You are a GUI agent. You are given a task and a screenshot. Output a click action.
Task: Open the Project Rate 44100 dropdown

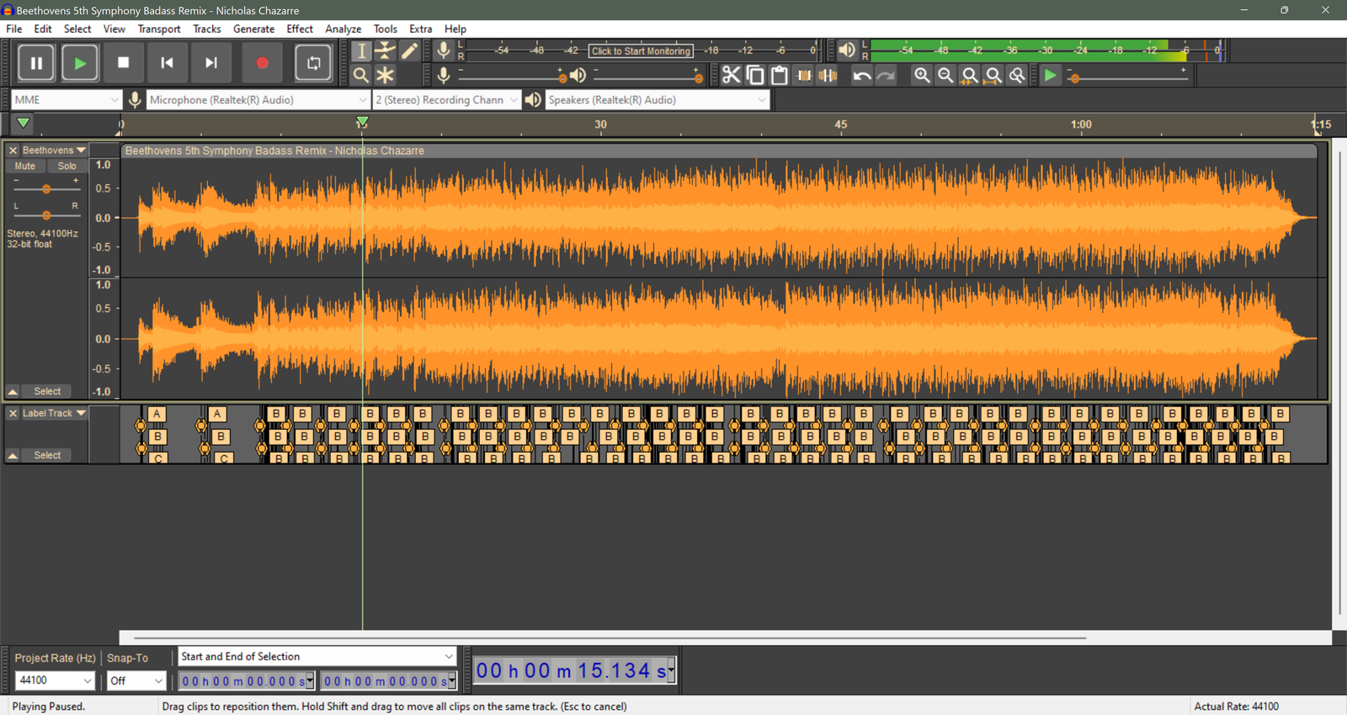[55, 681]
